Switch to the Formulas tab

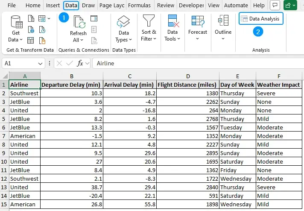coord(139,5)
